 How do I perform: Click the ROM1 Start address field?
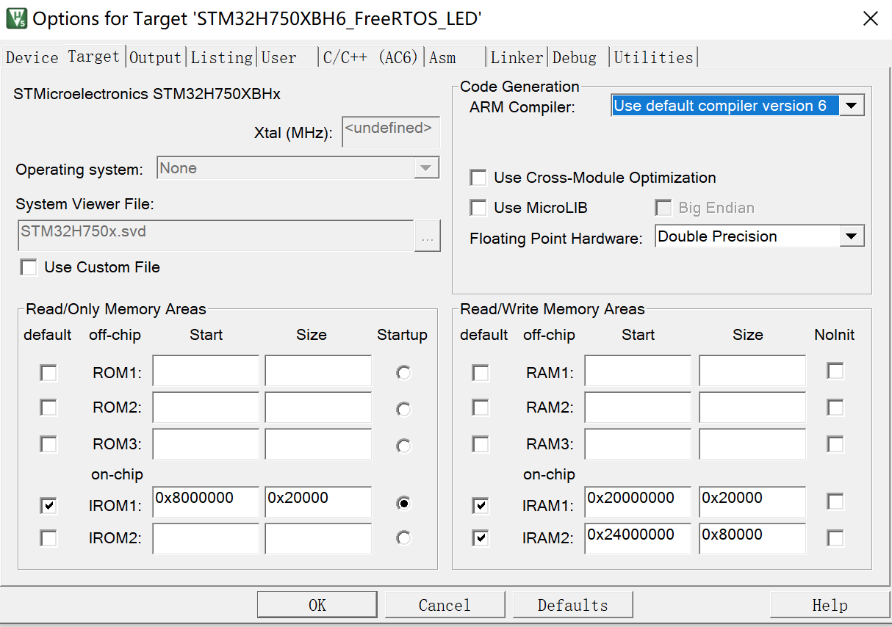tap(206, 371)
